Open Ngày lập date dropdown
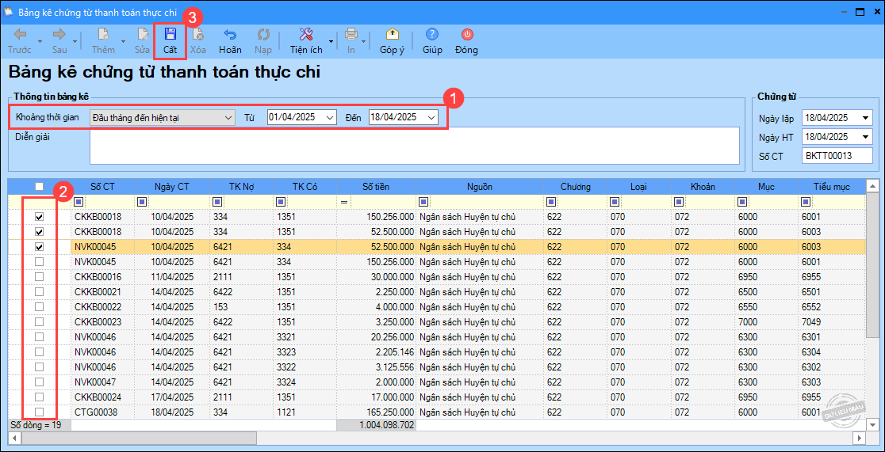885x452 pixels. point(866,119)
